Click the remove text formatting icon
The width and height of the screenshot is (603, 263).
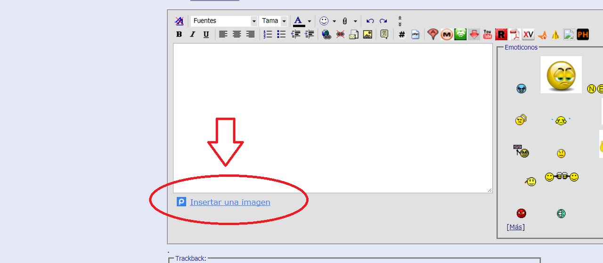click(179, 21)
